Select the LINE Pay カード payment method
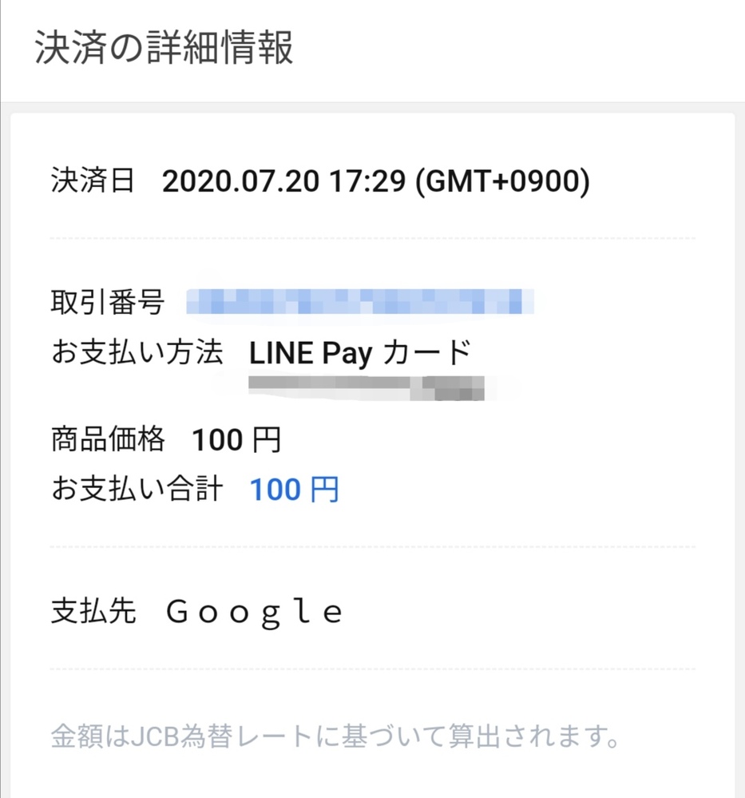Viewport: 745px width, 798px height. [x=360, y=353]
